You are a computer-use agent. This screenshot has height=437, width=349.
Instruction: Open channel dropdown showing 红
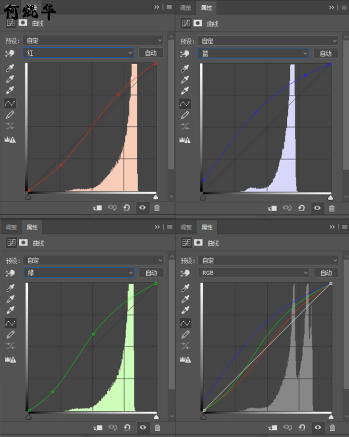79,53
